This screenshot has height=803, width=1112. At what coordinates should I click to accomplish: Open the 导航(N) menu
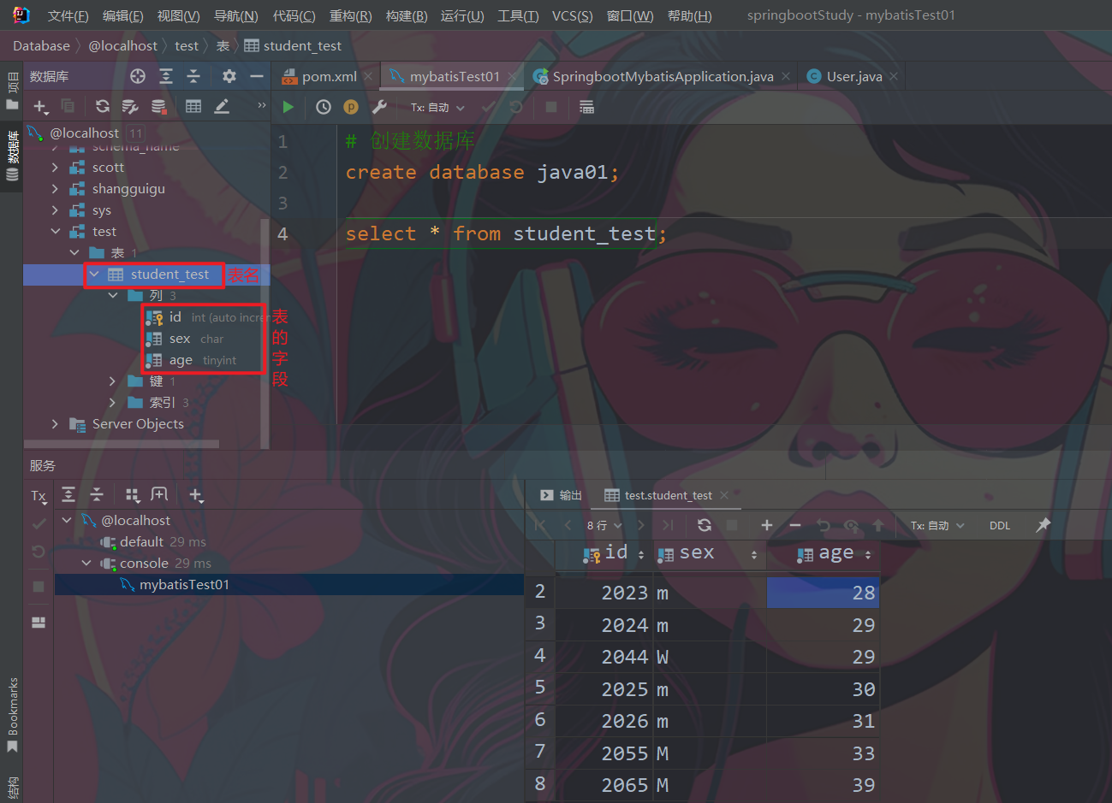pyautogui.click(x=235, y=16)
